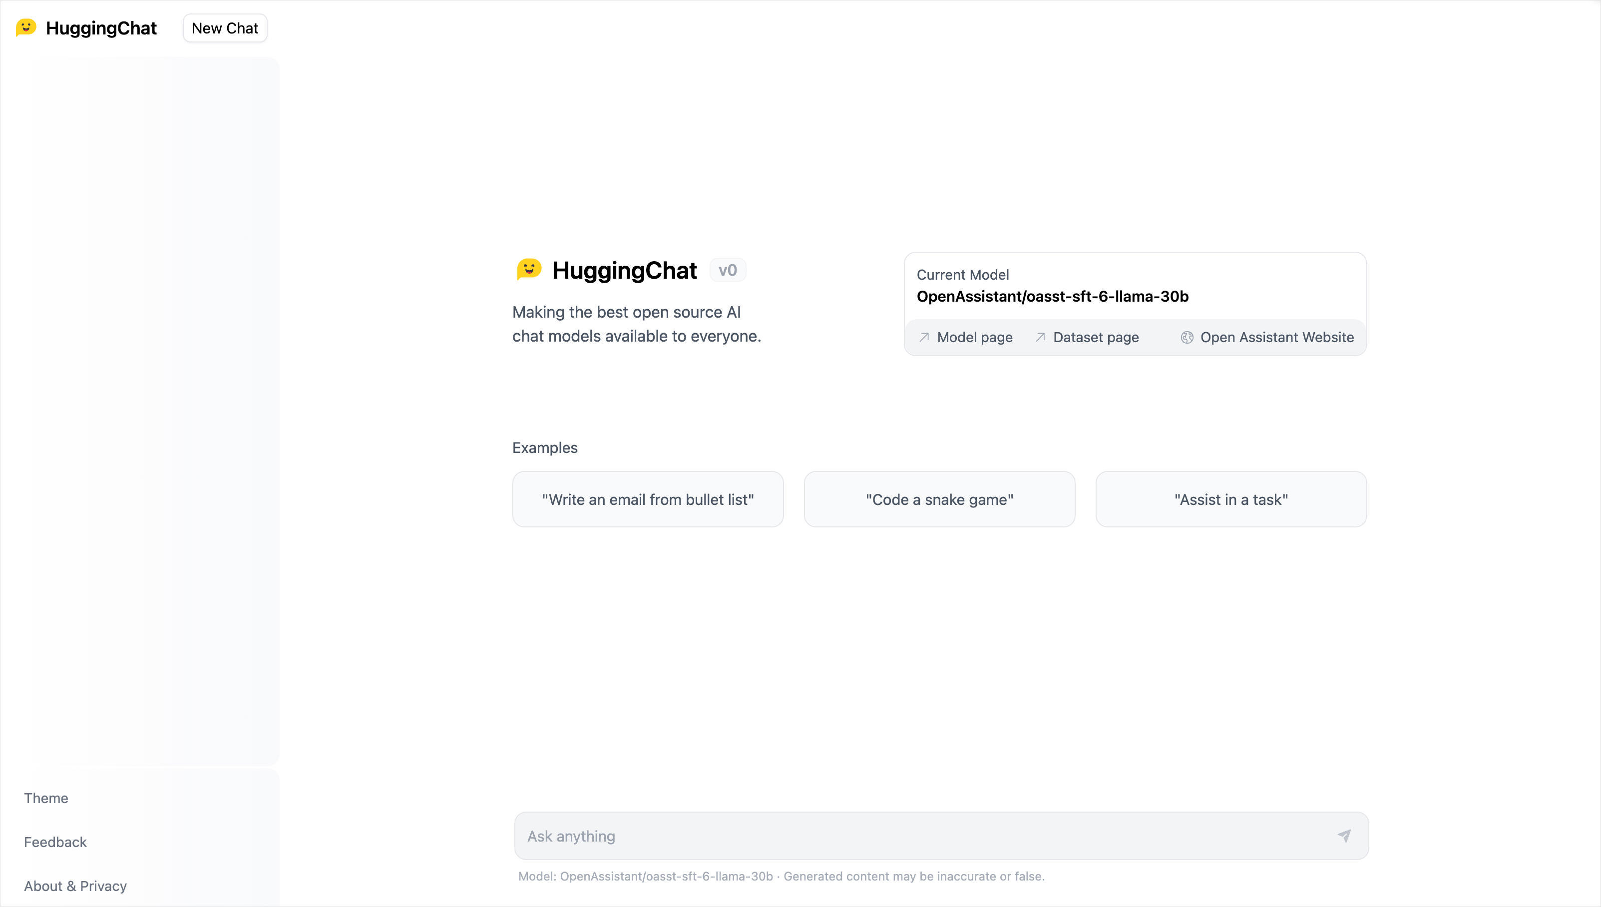Choose the "Code a snake game" example
The height and width of the screenshot is (907, 1601).
click(939, 499)
